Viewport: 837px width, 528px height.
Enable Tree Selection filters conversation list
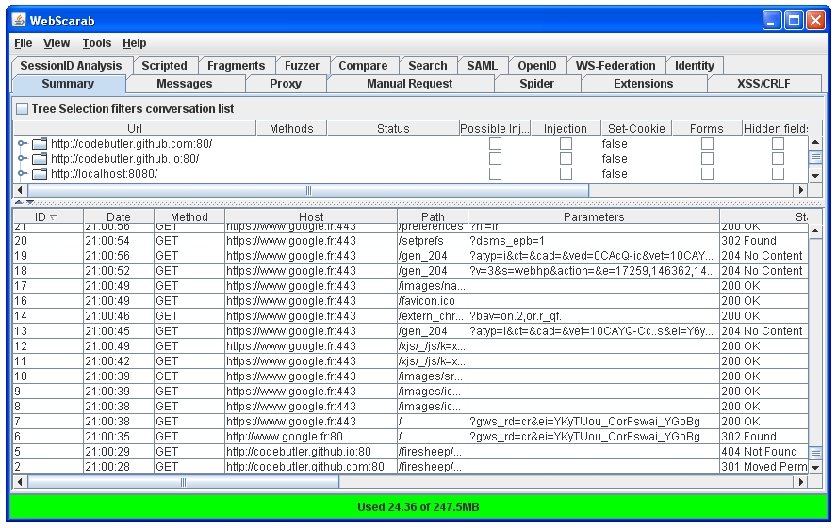click(x=22, y=109)
